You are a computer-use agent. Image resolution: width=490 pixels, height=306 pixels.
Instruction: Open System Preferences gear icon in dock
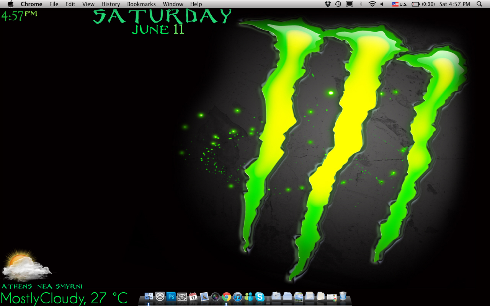click(182, 297)
